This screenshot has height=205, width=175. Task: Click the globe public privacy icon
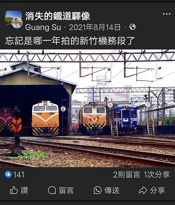(x=132, y=27)
